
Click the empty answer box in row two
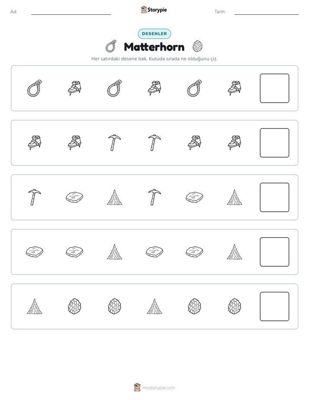(x=274, y=143)
